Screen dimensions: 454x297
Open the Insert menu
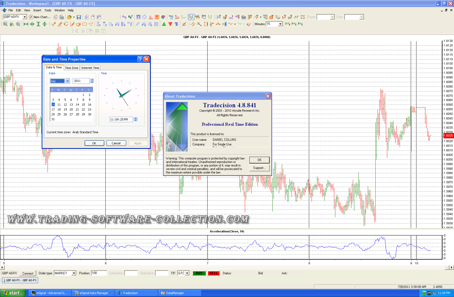point(37,10)
